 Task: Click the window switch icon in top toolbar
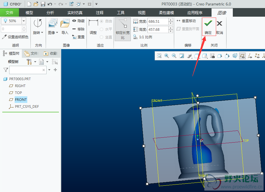click(x=78, y=4)
